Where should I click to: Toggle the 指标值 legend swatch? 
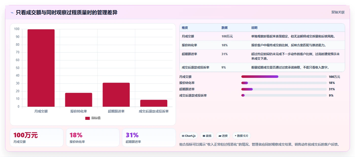click(88, 118)
